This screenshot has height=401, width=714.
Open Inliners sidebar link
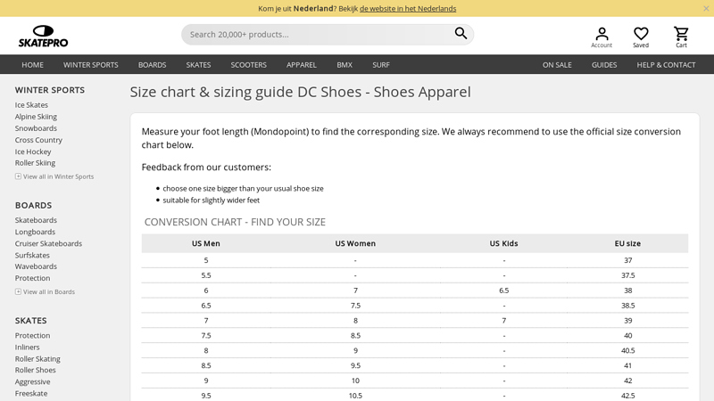tap(27, 347)
